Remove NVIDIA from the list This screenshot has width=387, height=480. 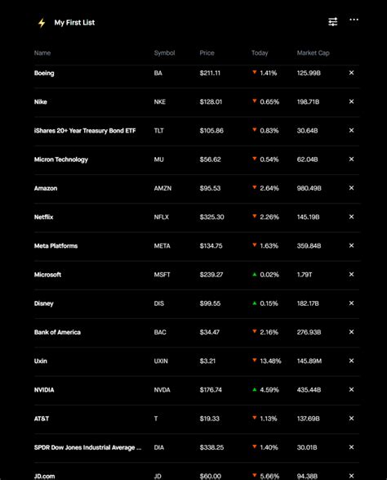[351, 389]
